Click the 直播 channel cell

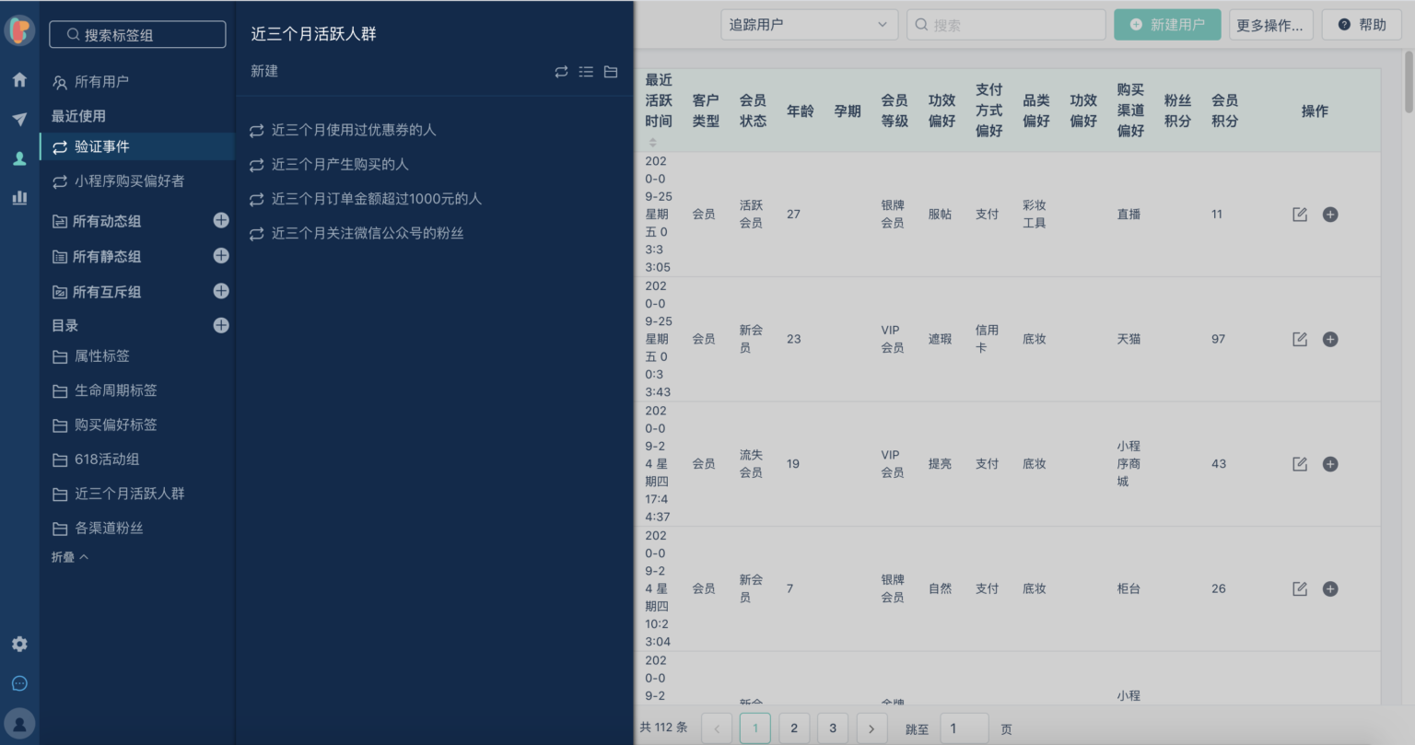(x=1128, y=214)
